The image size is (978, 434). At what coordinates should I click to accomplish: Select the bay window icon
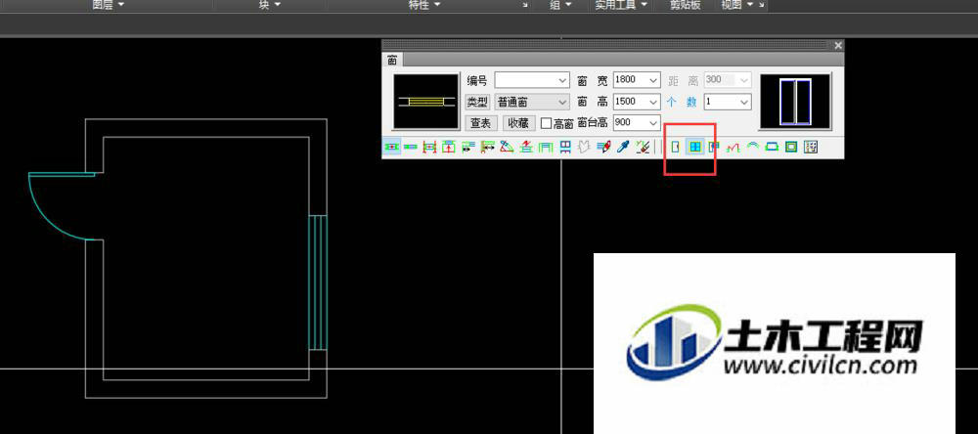[x=772, y=148]
